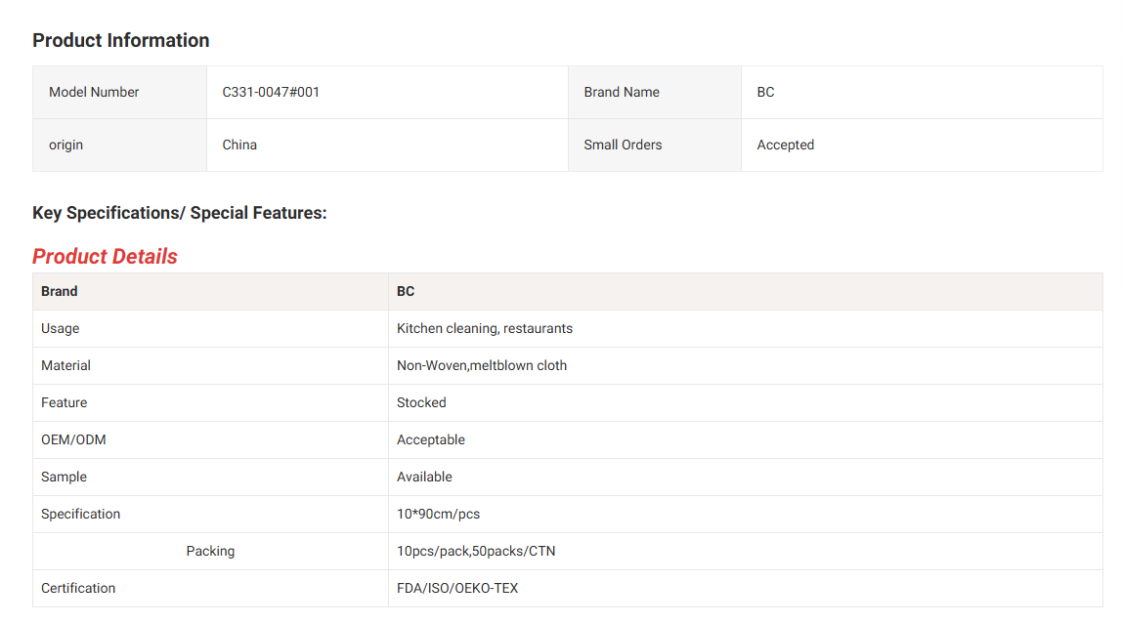Click the Packing row label
This screenshot has height=624, width=1122.
pos(210,551)
